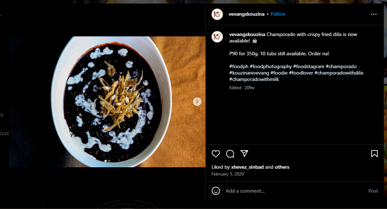
Task: Open the #kouzinanivevang hashtag
Action: pos(249,73)
